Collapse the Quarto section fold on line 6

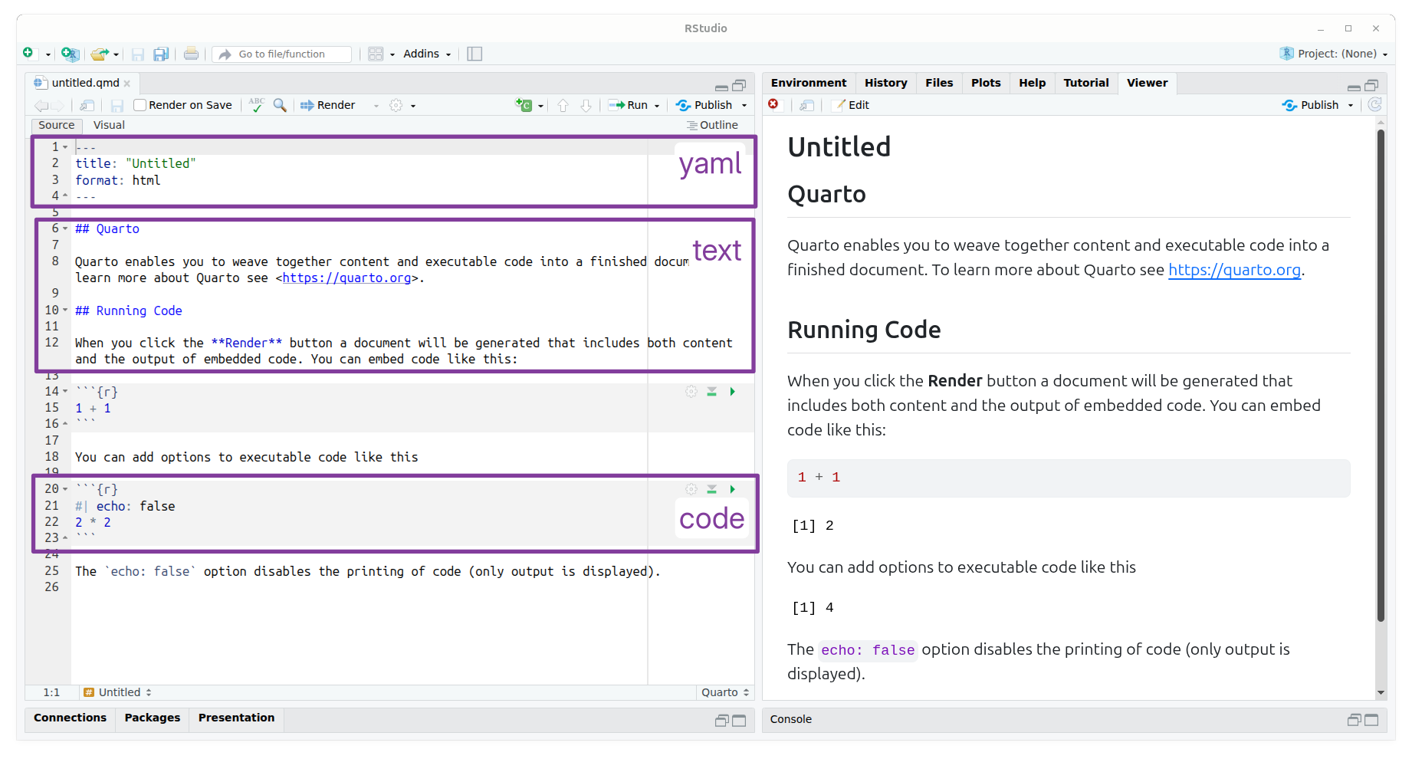click(65, 228)
